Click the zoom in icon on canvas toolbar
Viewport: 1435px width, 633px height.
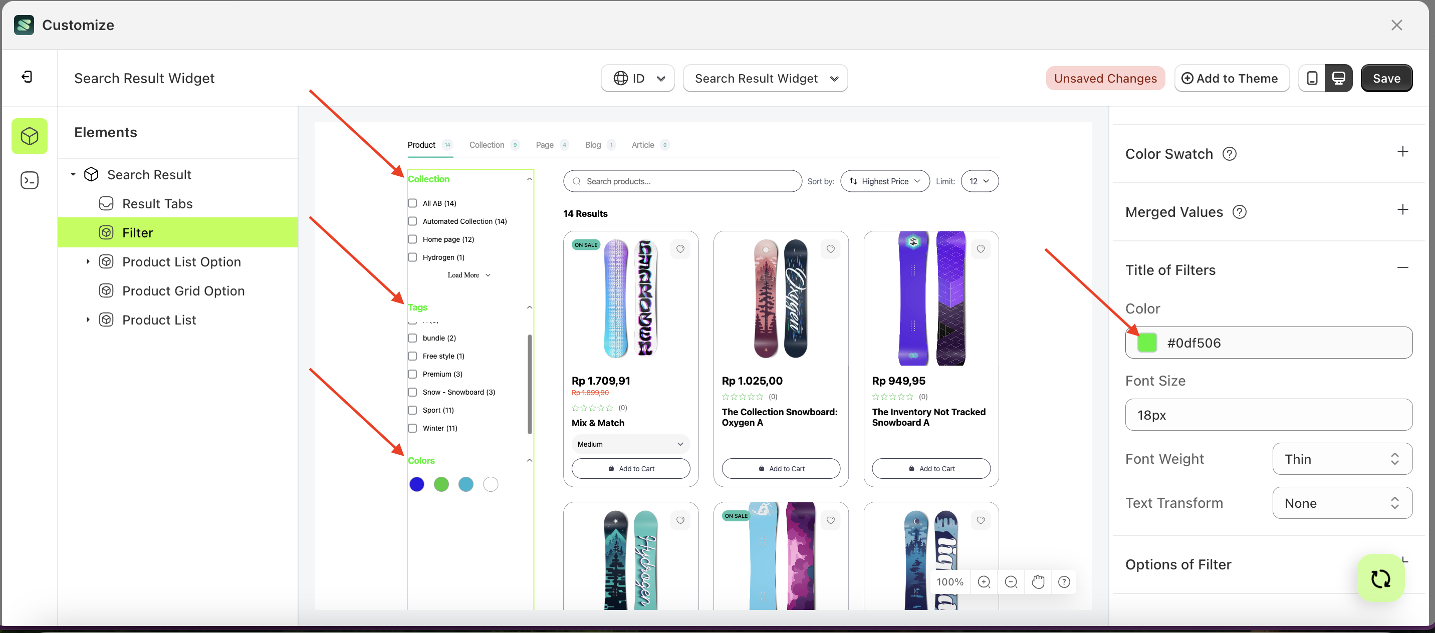(984, 582)
